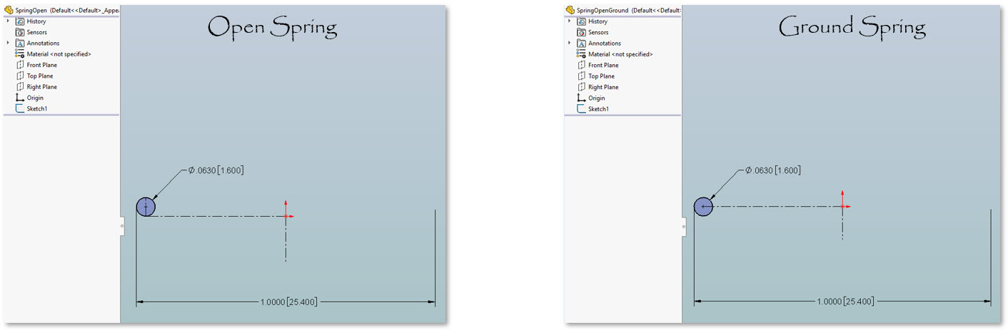Viewport: 1008px width, 330px height.
Task: Click the red origin marker in Open Spring view
Action: (x=286, y=216)
